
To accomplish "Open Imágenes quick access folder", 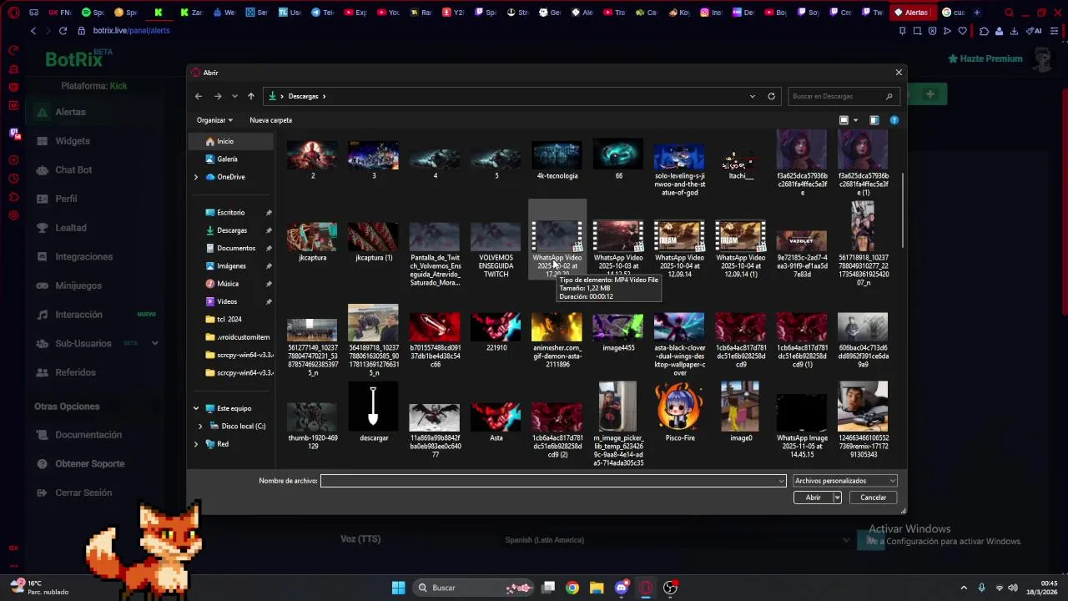I will click(231, 266).
